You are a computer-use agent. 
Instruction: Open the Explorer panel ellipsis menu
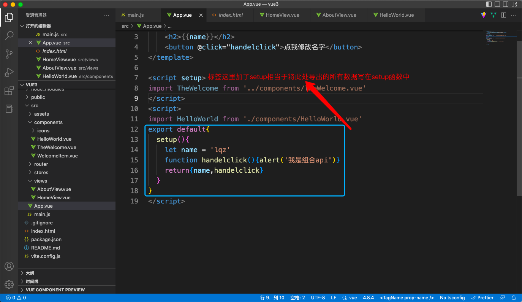point(107,15)
